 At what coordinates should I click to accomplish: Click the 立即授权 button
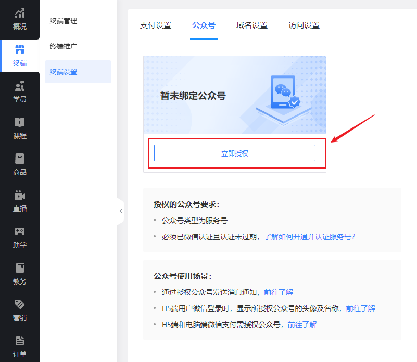[235, 153]
